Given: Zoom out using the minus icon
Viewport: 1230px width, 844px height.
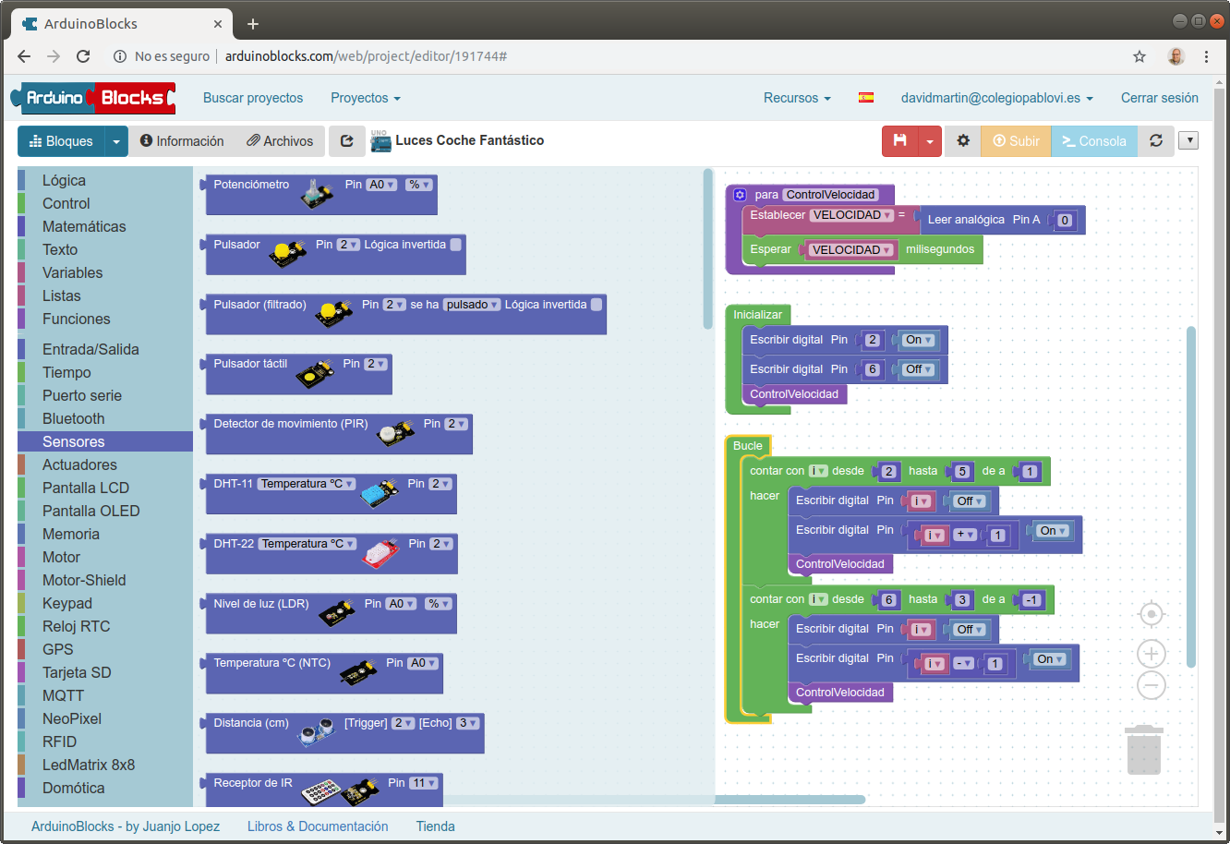Looking at the screenshot, I should (x=1151, y=685).
